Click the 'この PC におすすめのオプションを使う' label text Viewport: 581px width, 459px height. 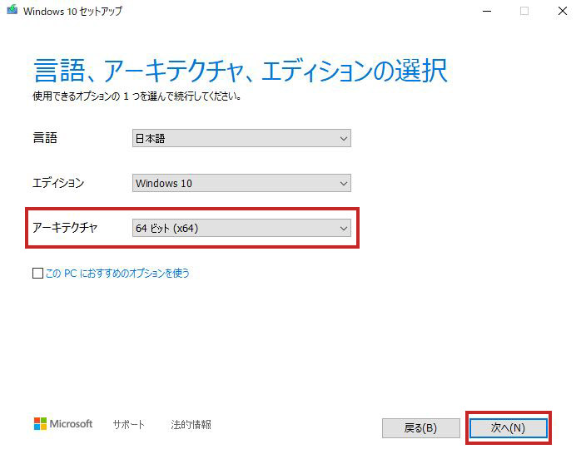pyautogui.click(x=117, y=274)
